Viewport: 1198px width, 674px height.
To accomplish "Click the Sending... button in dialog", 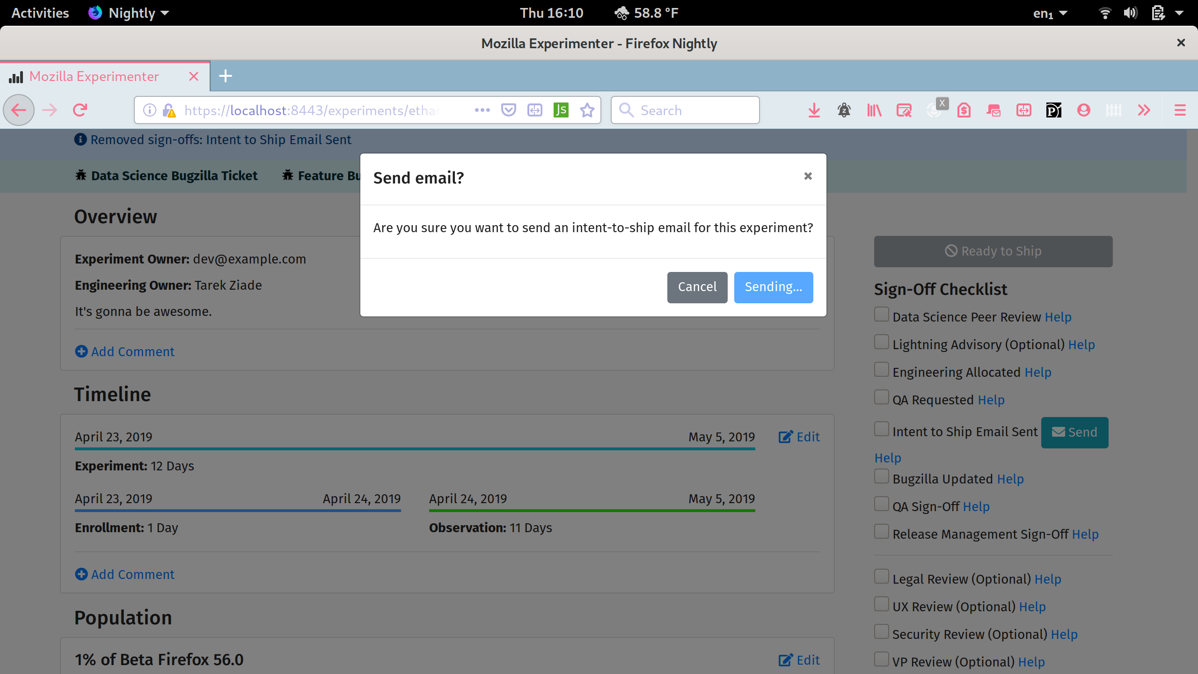I will click(x=774, y=287).
